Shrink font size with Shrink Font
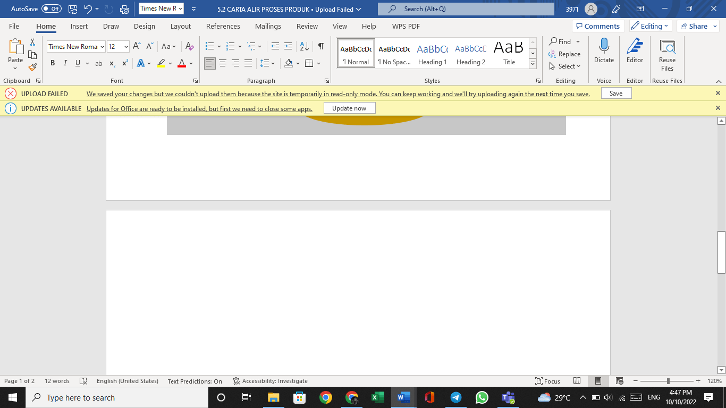Screen dimensions: 726x408 tap(150, 46)
